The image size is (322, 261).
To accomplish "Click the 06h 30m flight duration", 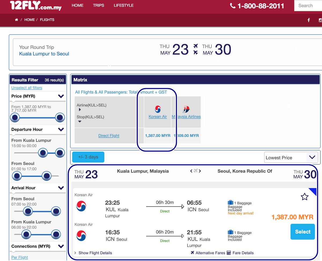I will click(165, 202).
